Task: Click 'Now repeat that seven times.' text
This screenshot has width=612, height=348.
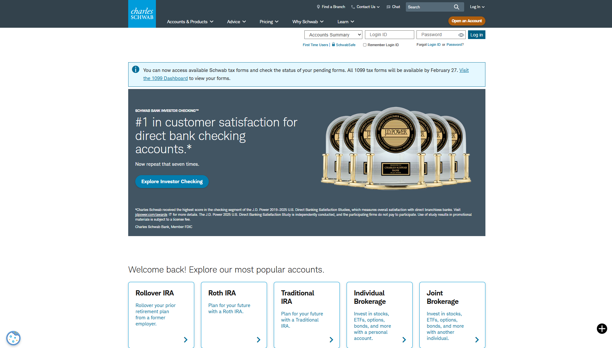Action: click(x=167, y=164)
